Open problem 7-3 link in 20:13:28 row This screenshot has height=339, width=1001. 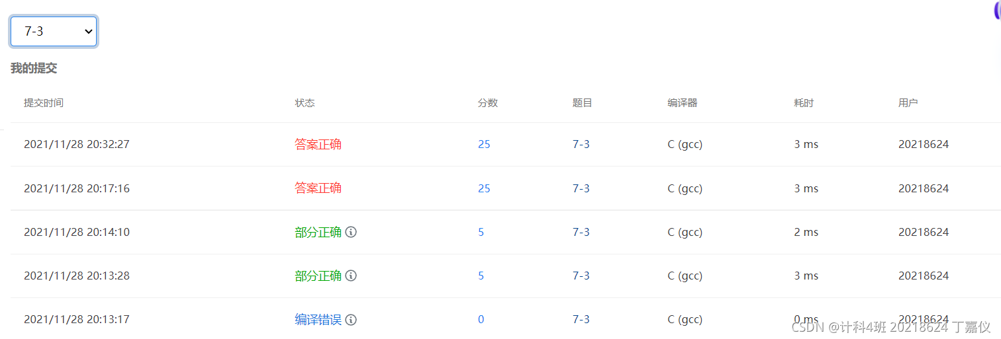(x=581, y=276)
